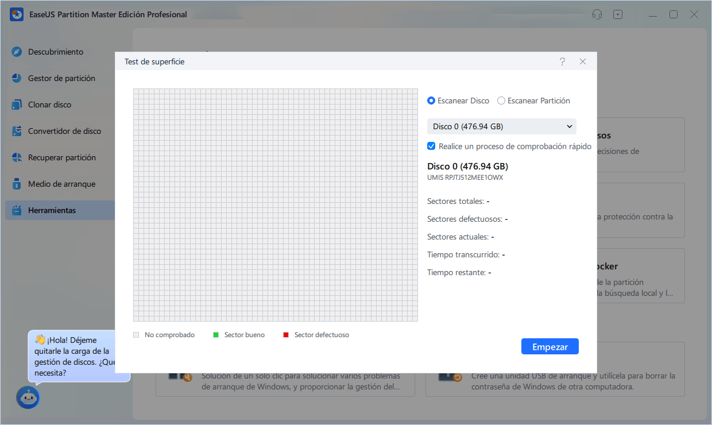Click the sector grid map area
The image size is (712, 425).
point(276,205)
